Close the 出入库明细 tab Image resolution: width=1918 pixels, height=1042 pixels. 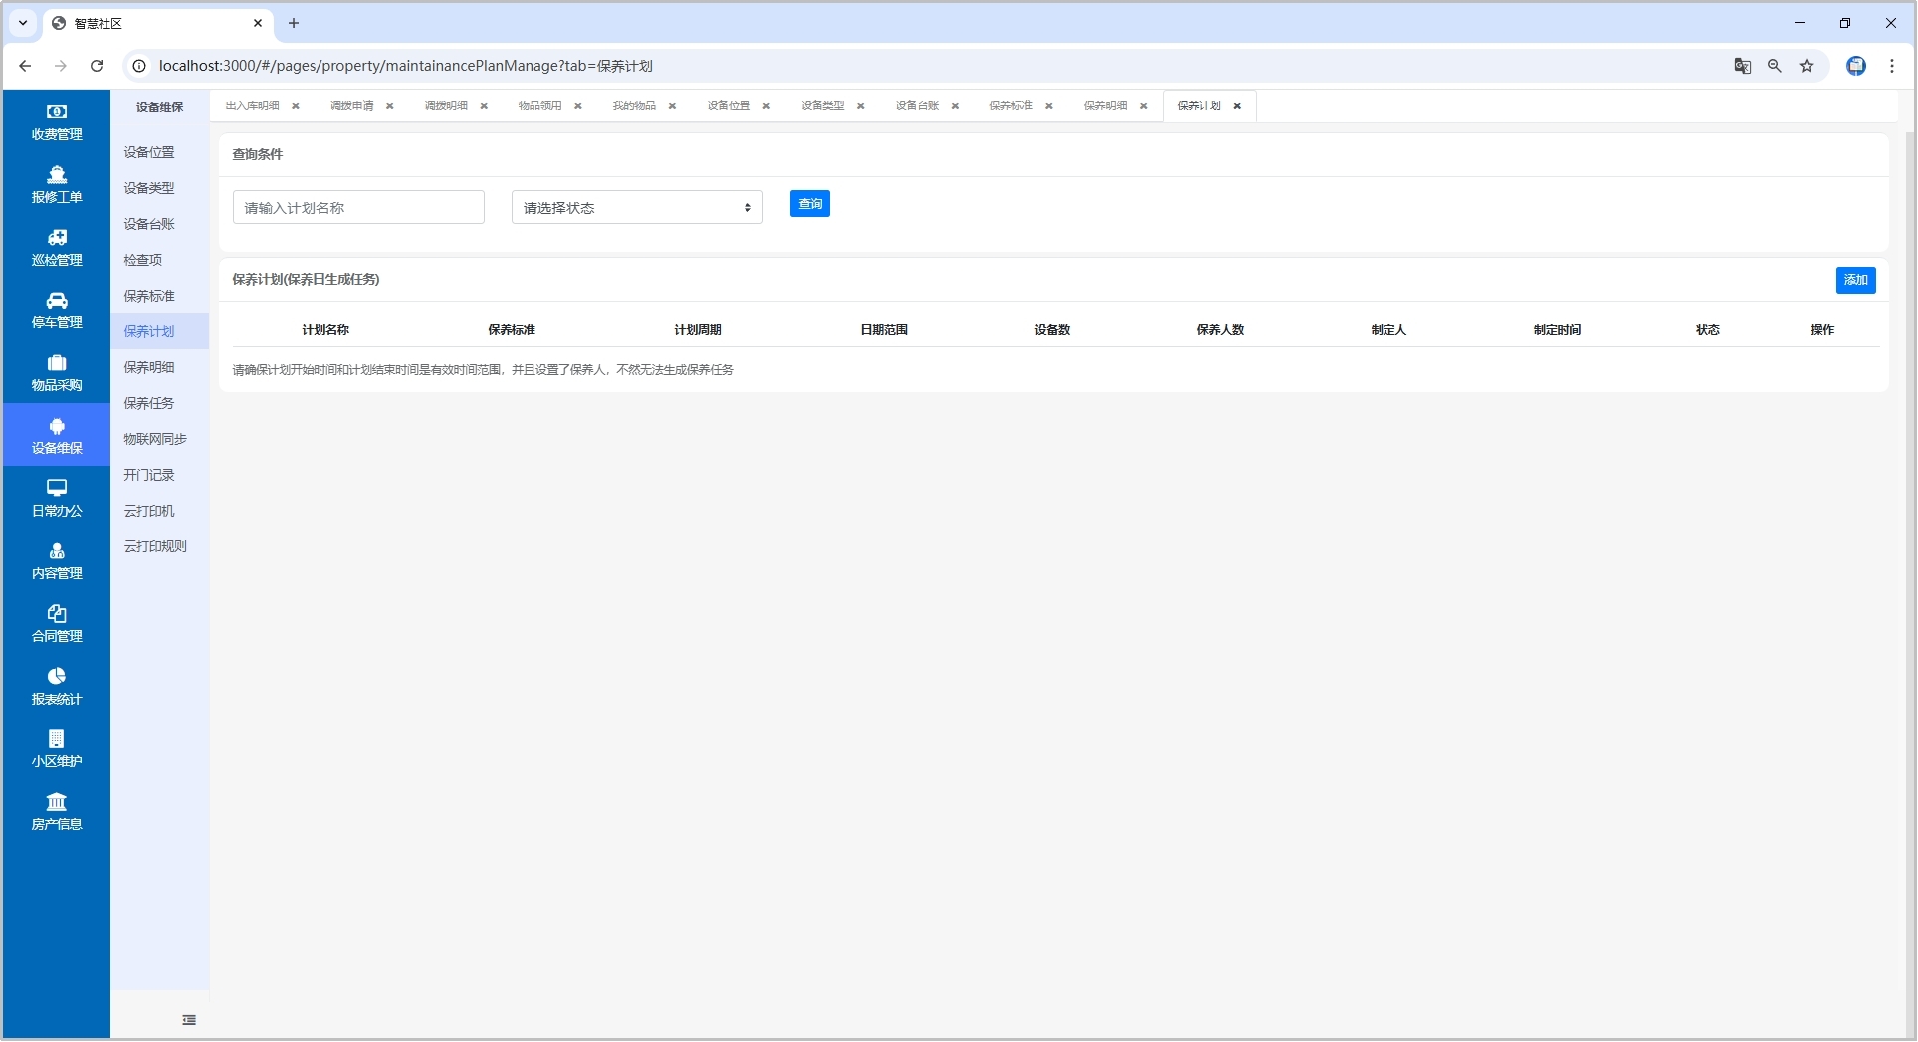pos(296,106)
